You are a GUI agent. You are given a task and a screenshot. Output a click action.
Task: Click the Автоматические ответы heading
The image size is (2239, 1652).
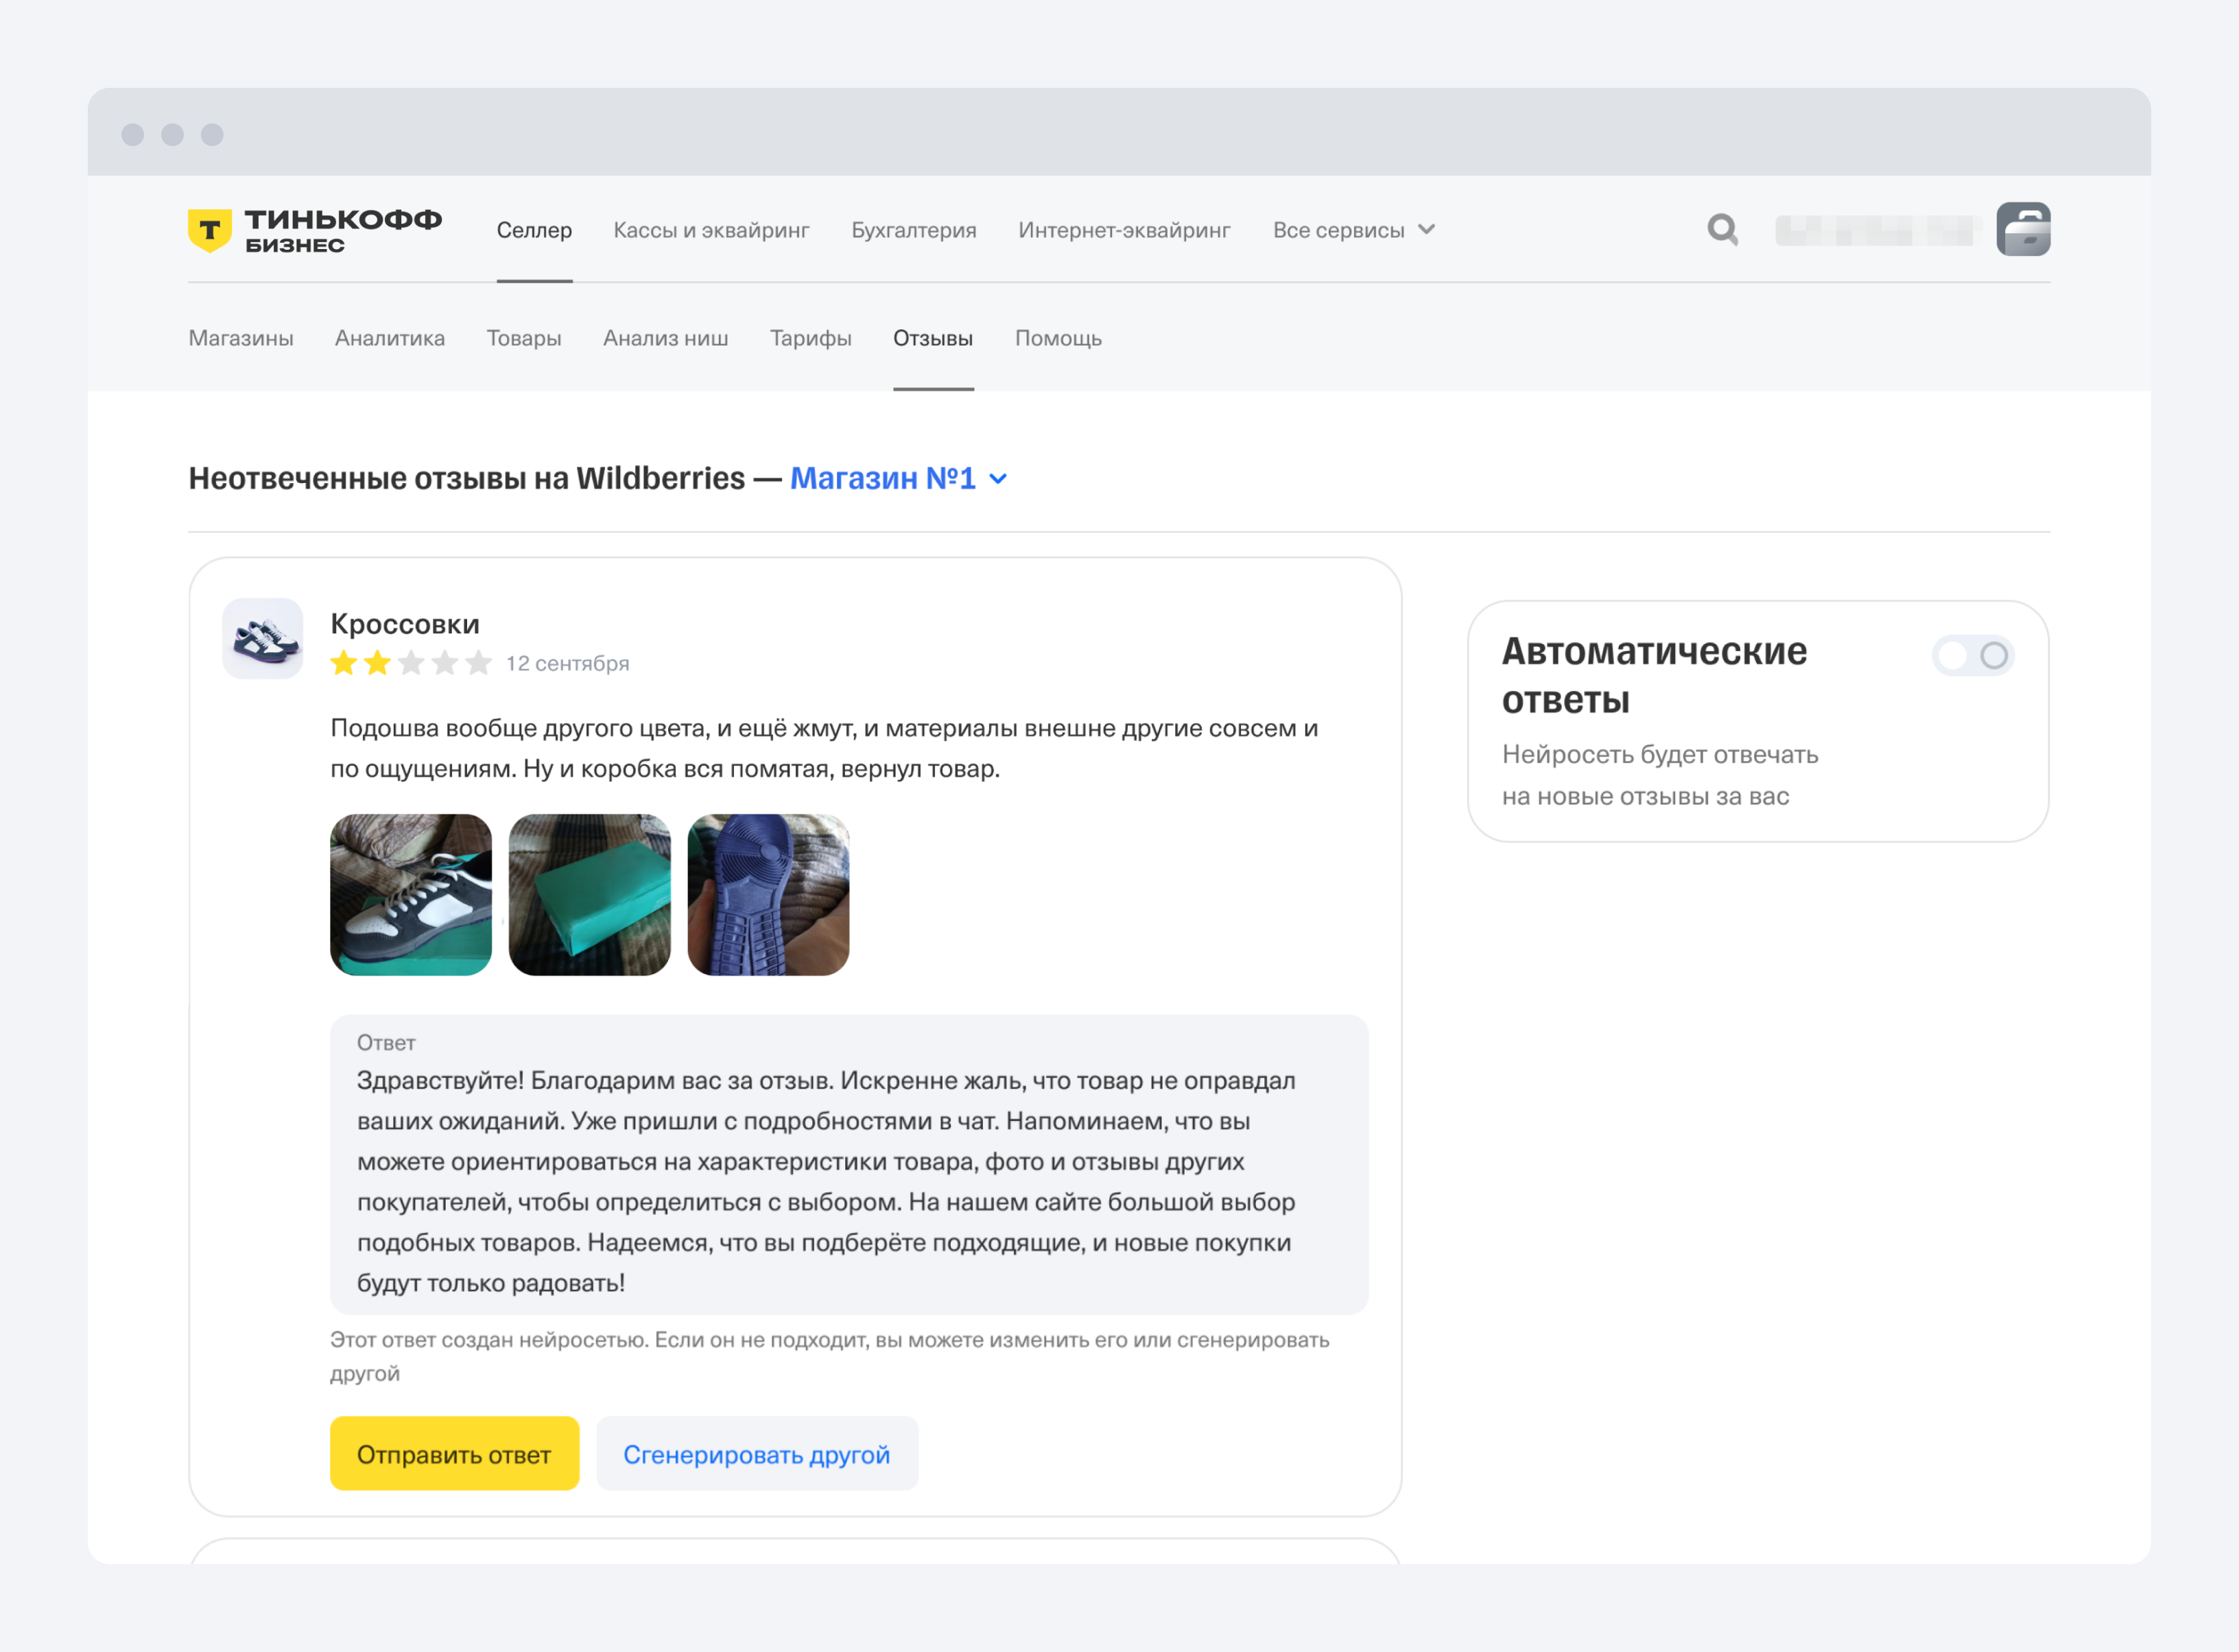click(1654, 675)
